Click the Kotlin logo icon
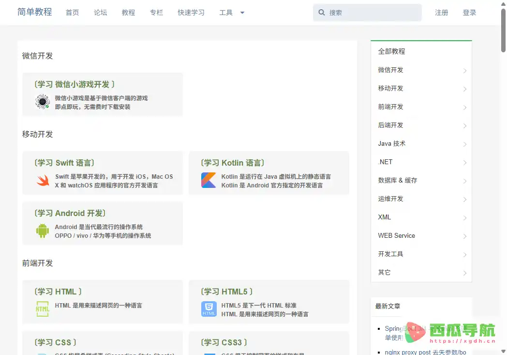Screen dimensions: 507x355 click(209, 180)
